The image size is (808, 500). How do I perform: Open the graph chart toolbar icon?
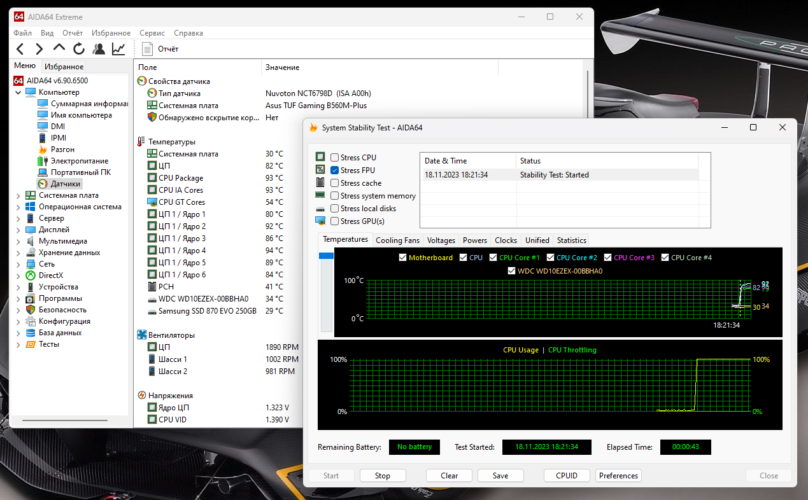118,49
